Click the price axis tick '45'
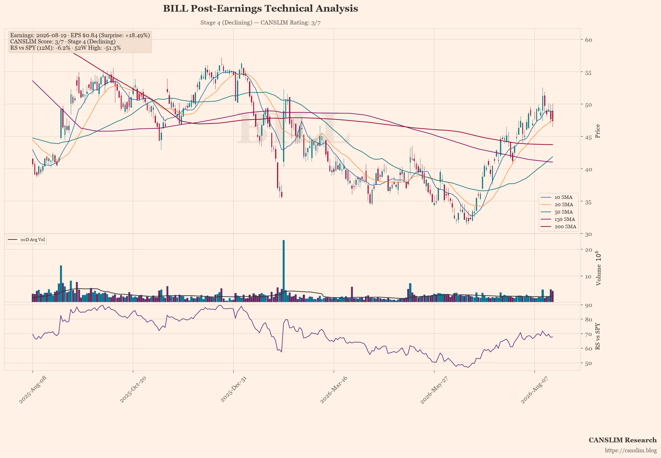Image resolution: width=661 pixels, height=458 pixels. coord(588,137)
